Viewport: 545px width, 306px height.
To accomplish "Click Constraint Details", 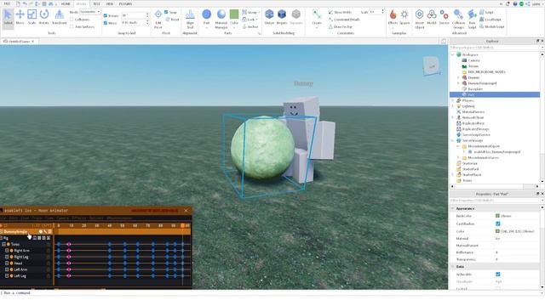I will point(344,20).
